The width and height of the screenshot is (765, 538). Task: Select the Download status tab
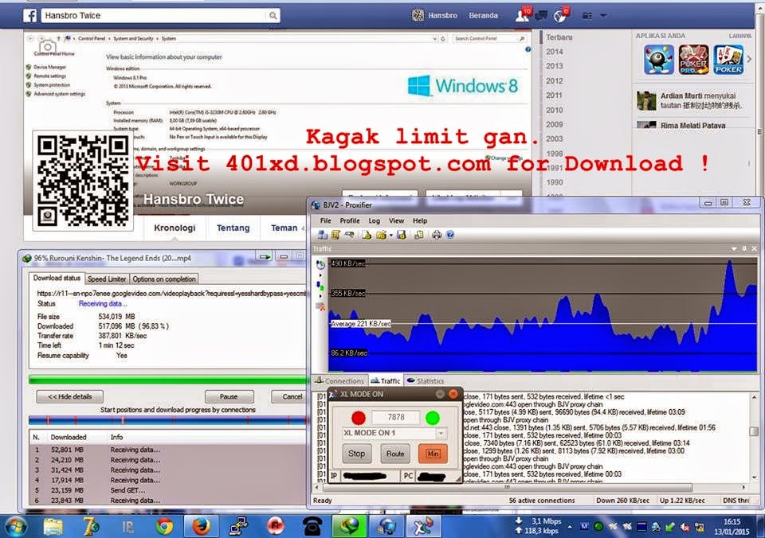[57, 278]
